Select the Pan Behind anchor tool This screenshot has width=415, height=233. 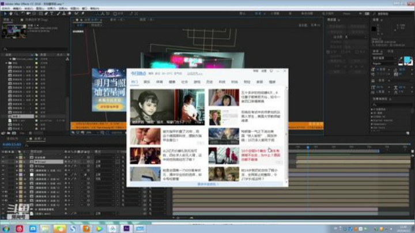point(34,13)
